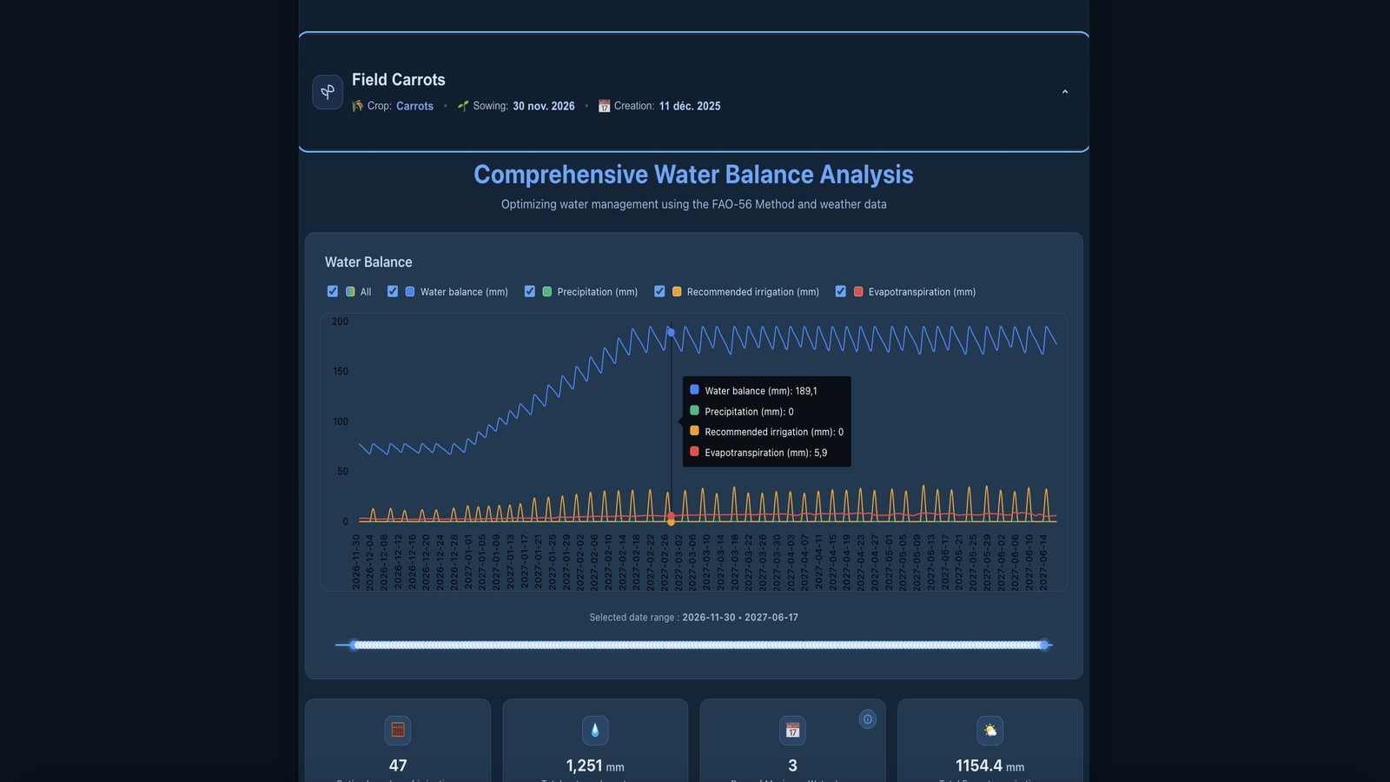Click the sun-cloud weather icon above 1154.4 mm
The image size is (1390, 782).
click(990, 730)
